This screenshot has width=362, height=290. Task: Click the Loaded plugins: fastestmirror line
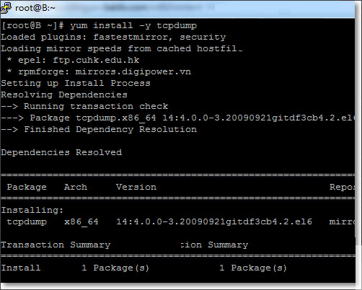click(113, 37)
